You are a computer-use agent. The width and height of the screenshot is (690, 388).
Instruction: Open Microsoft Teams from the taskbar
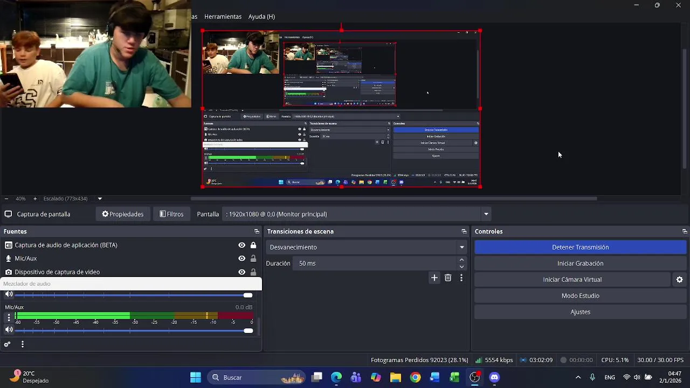click(356, 377)
